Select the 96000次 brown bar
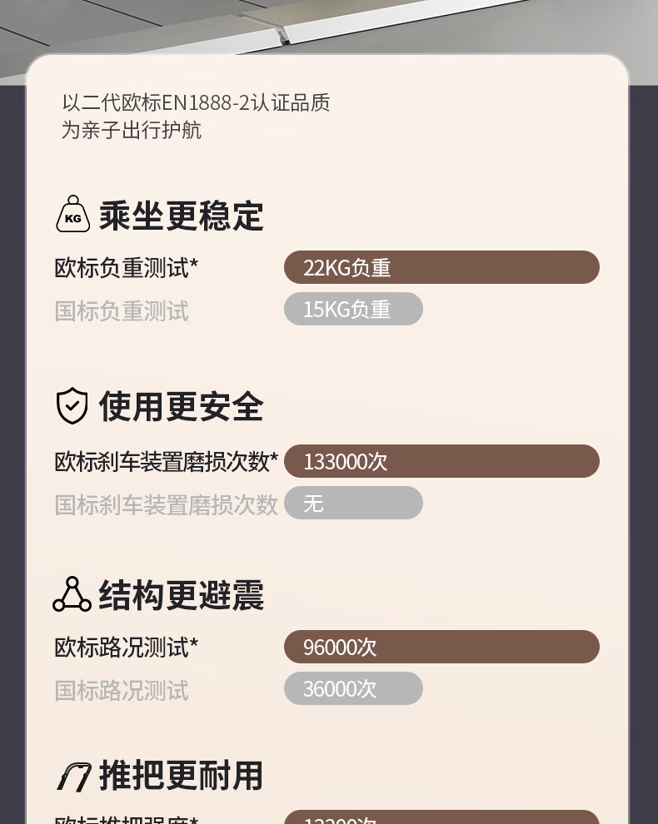 click(x=441, y=647)
